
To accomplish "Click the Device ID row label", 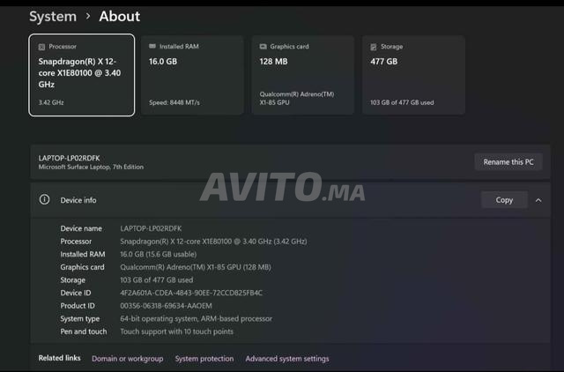I will click(x=76, y=293).
